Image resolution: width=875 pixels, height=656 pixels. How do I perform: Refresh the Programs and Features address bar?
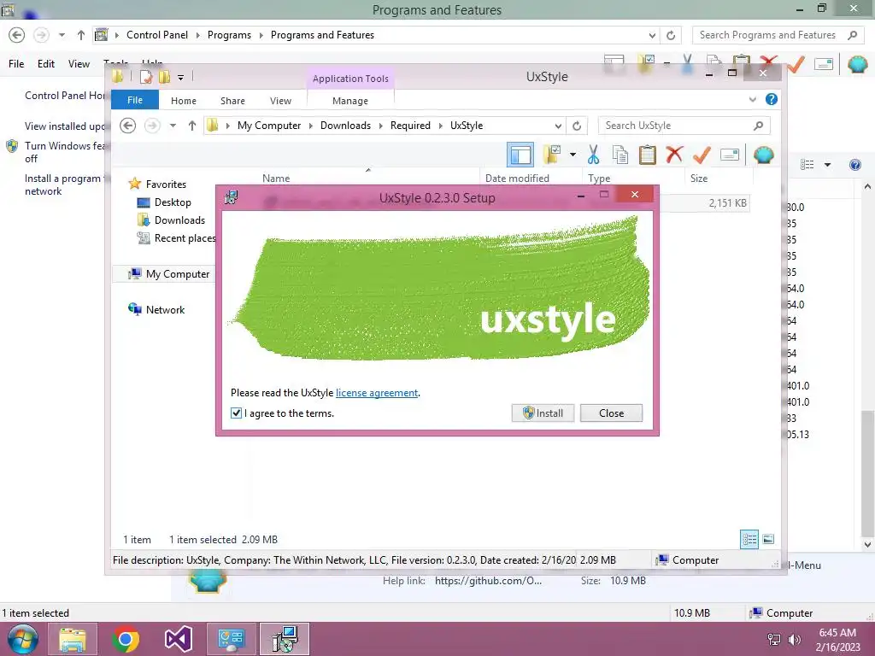point(671,35)
